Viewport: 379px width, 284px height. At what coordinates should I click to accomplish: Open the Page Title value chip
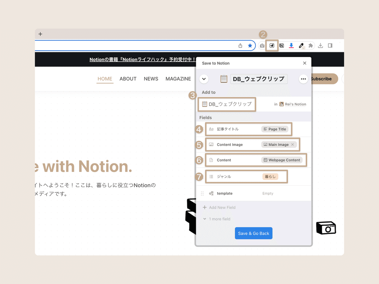[275, 129]
